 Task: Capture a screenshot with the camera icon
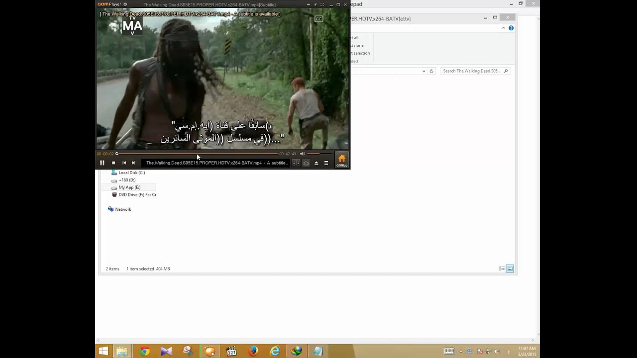(306, 163)
